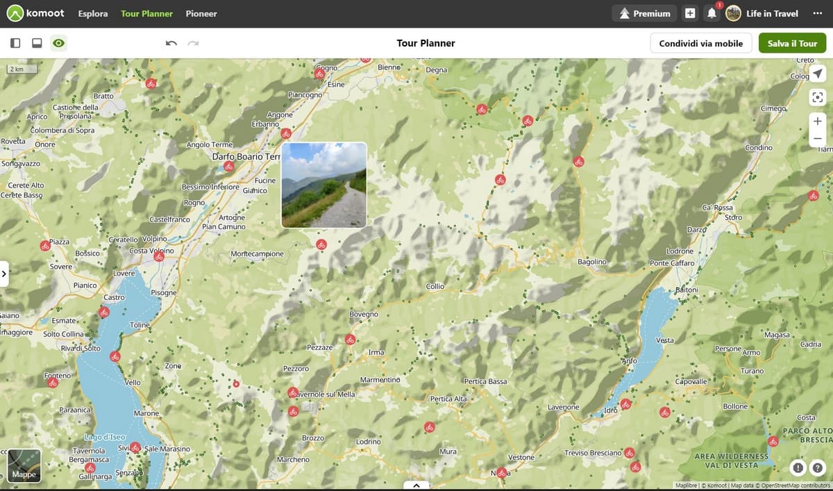Click the Montecampione label
This screenshot has height=491, width=833.
point(258,254)
